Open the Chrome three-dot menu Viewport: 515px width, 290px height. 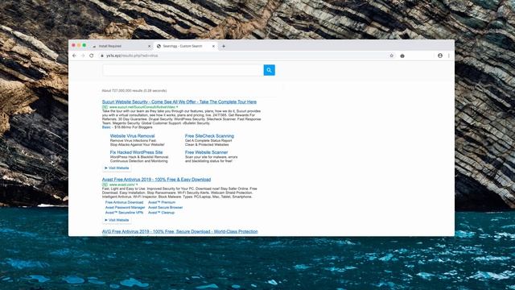coord(449,56)
